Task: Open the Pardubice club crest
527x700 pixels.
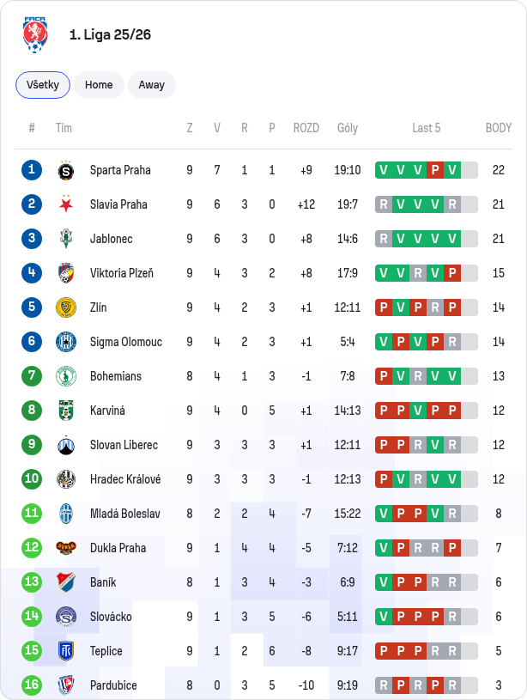Action: pos(66,685)
